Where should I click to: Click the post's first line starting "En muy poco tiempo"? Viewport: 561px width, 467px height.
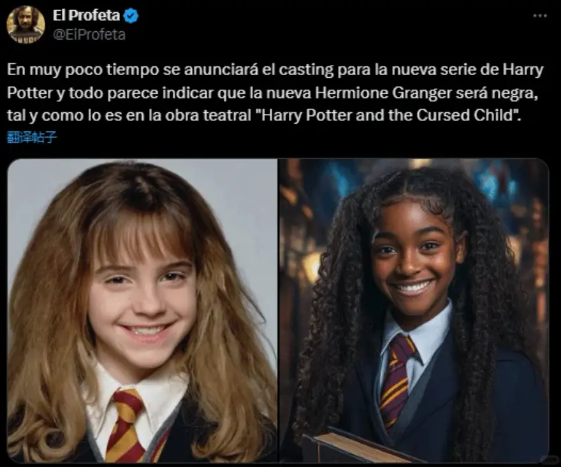click(275, 69)
